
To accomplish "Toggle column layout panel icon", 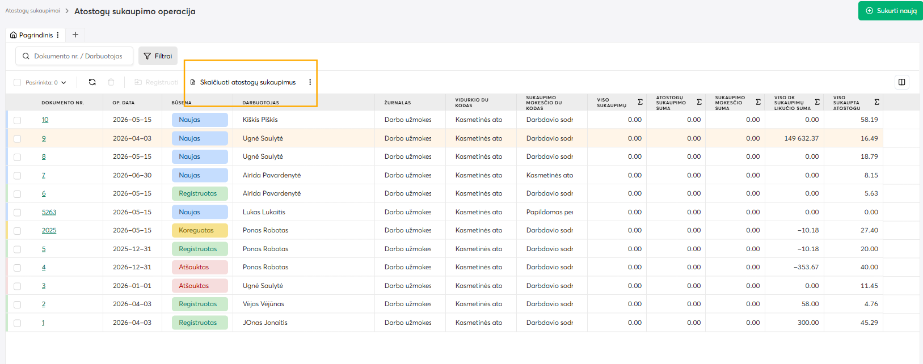I will (x=901, y=82).
